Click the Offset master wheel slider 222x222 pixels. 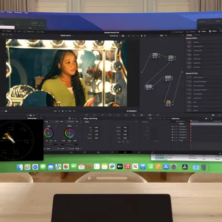(69, 144)
